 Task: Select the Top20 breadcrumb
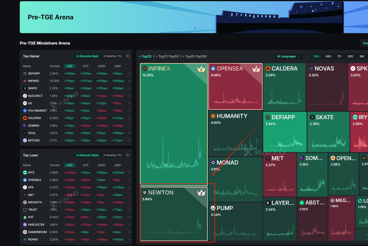coord(146,56)
